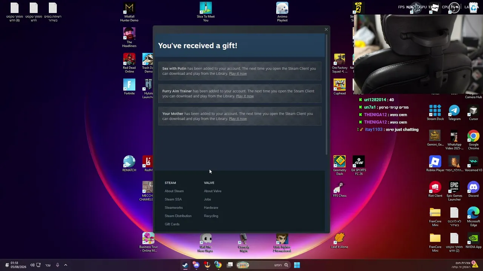This screenshot has width=483, height=271.
Task: Launch the Leaf it Alone desktop icon
Action: point(339,241)
